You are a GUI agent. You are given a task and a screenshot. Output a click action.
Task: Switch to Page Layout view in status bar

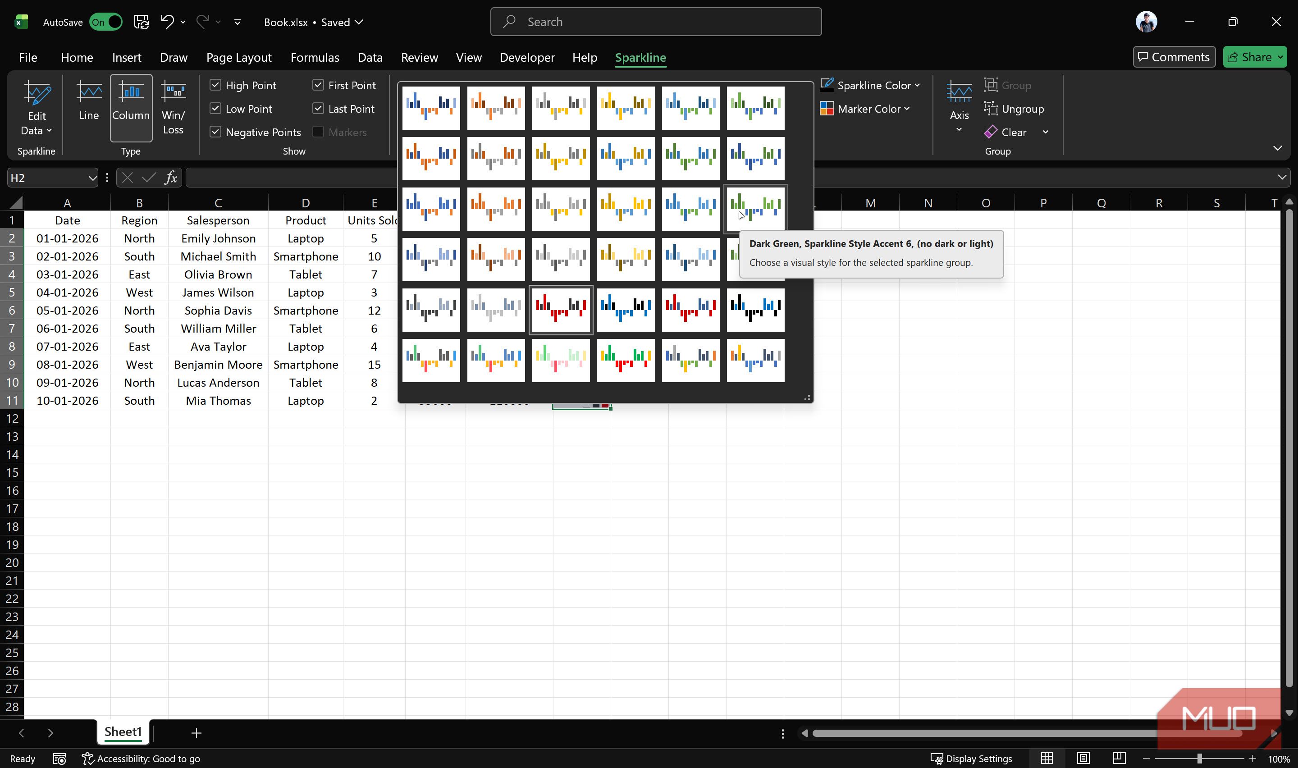[1083, 758]
